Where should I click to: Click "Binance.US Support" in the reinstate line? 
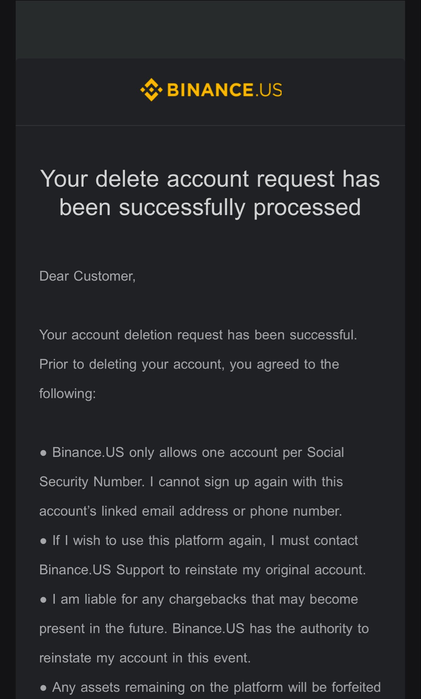click(x=102, y=570)
